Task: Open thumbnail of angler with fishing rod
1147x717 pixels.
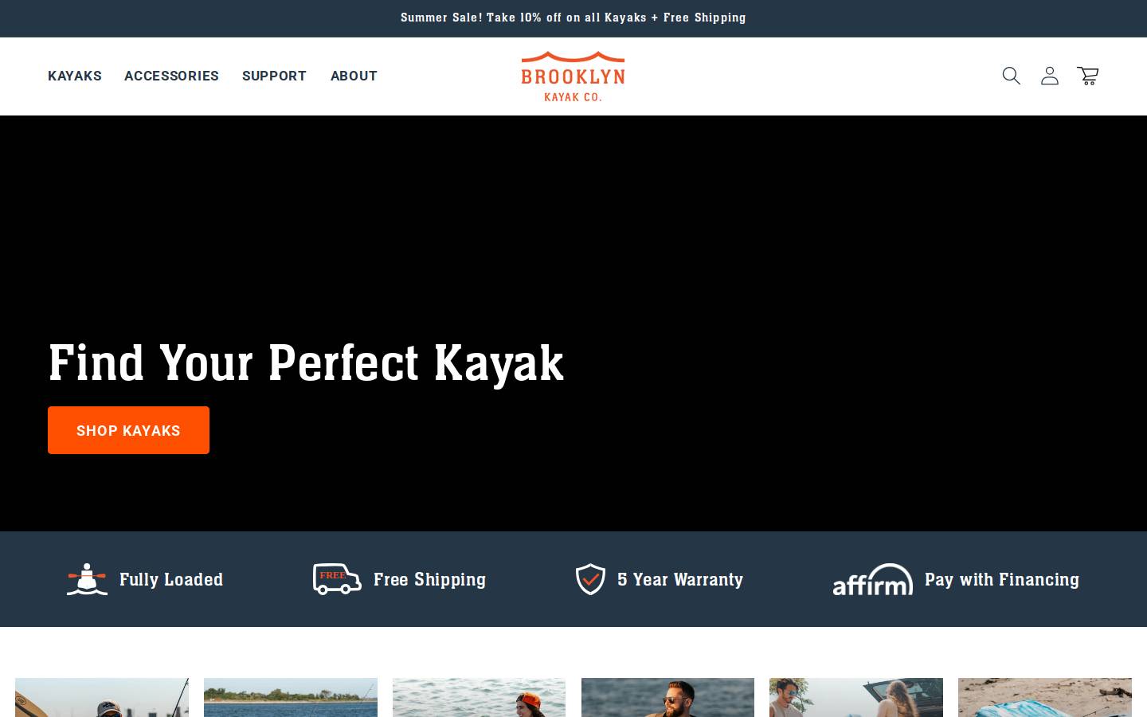Action: tap(102, 698)
